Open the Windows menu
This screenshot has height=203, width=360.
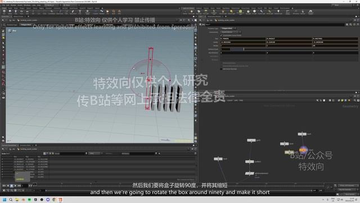(x=27, y=5)
